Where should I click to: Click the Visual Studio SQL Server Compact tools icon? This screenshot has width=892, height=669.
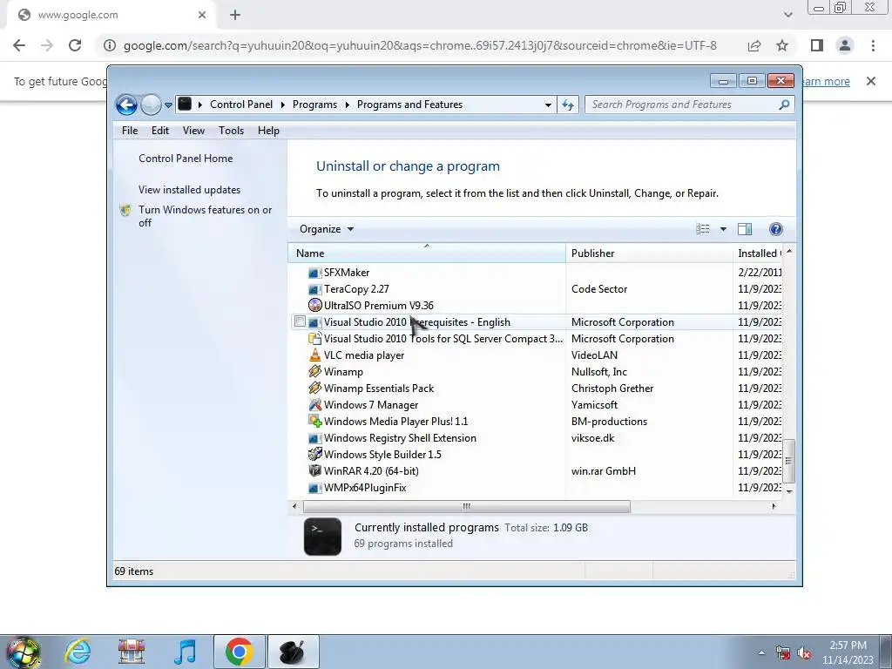coord(314,339)
